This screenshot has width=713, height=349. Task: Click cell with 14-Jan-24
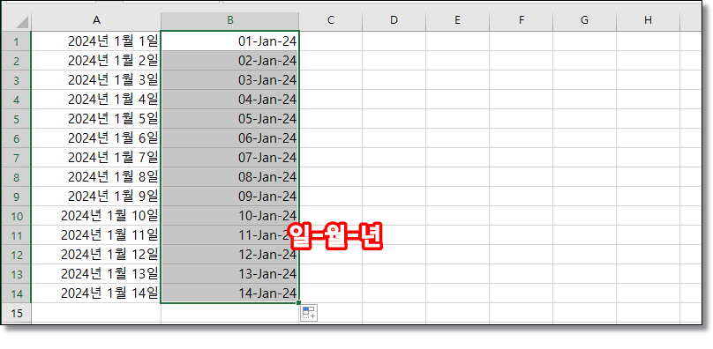point(230,293)
